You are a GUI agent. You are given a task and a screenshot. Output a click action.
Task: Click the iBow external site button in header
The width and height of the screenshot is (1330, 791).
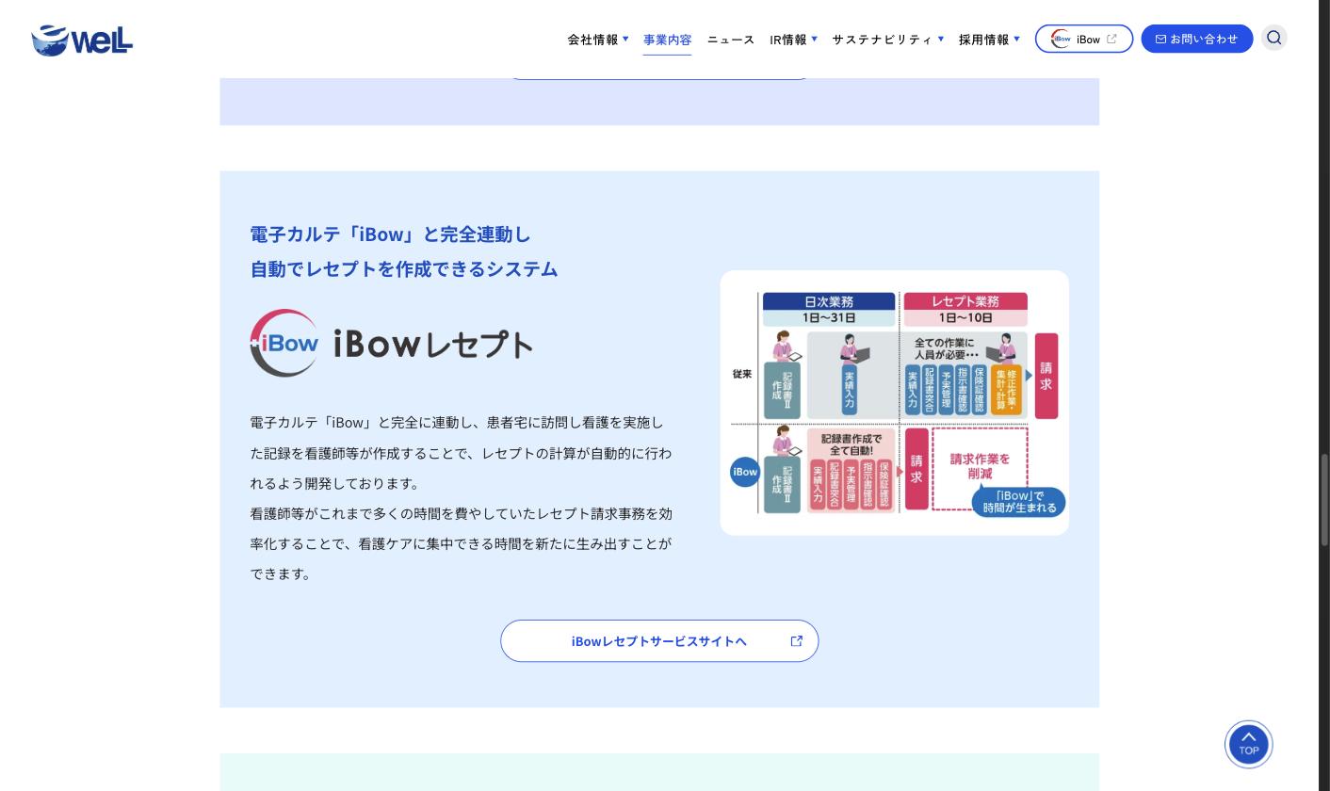[1083, 39]
